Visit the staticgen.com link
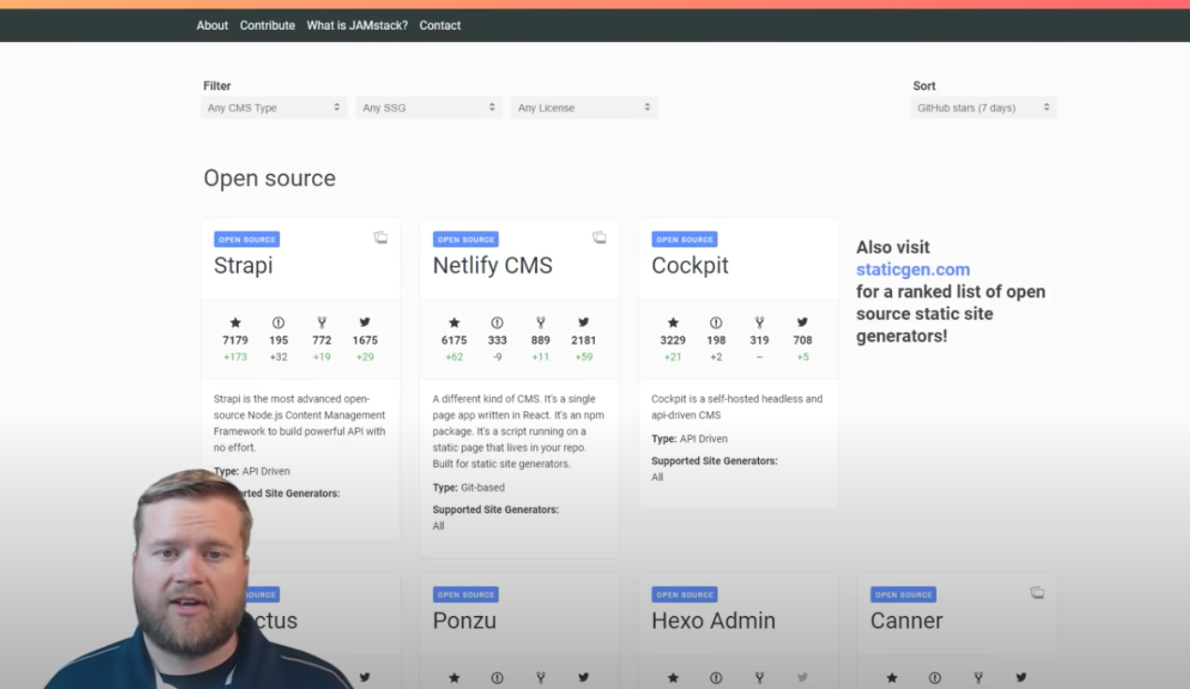The width and height of the screenshot is (1190, 689). [x=913, y=270]
